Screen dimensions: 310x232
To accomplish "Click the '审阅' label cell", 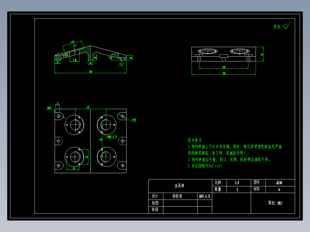I will click(155, 210).
